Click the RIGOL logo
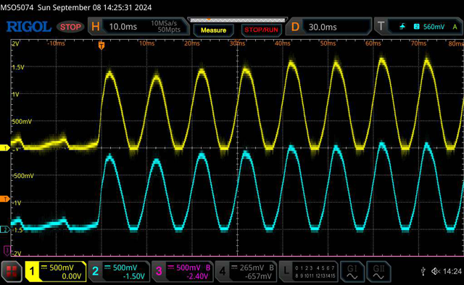The image size is (464, 285). click(29, 27)
